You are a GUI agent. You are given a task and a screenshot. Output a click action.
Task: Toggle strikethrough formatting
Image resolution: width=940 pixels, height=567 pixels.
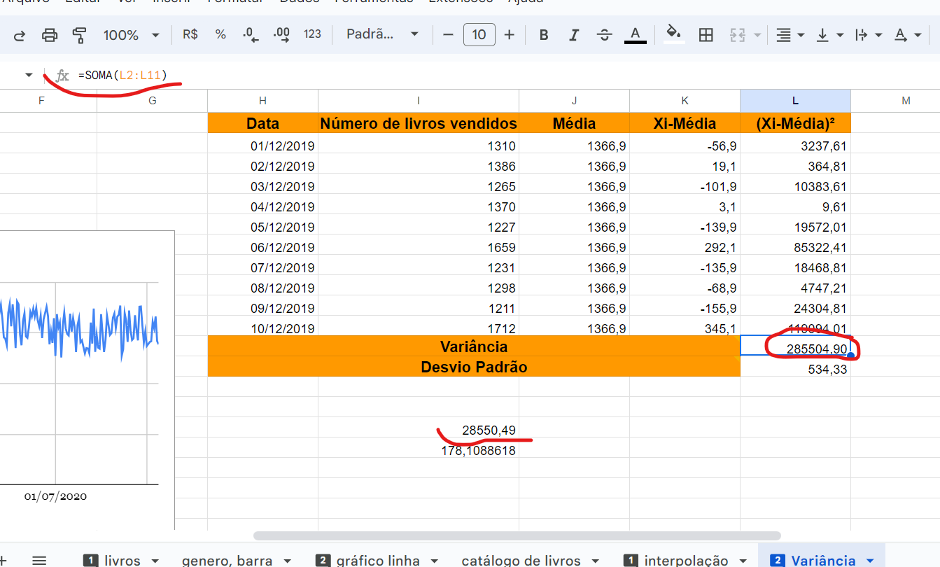[x=605, y=35]
